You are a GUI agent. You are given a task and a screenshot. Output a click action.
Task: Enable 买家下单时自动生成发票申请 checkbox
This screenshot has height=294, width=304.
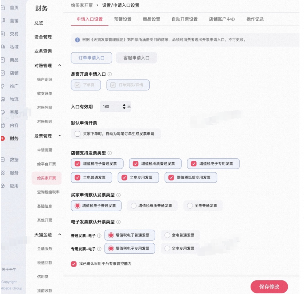point(77,134)
